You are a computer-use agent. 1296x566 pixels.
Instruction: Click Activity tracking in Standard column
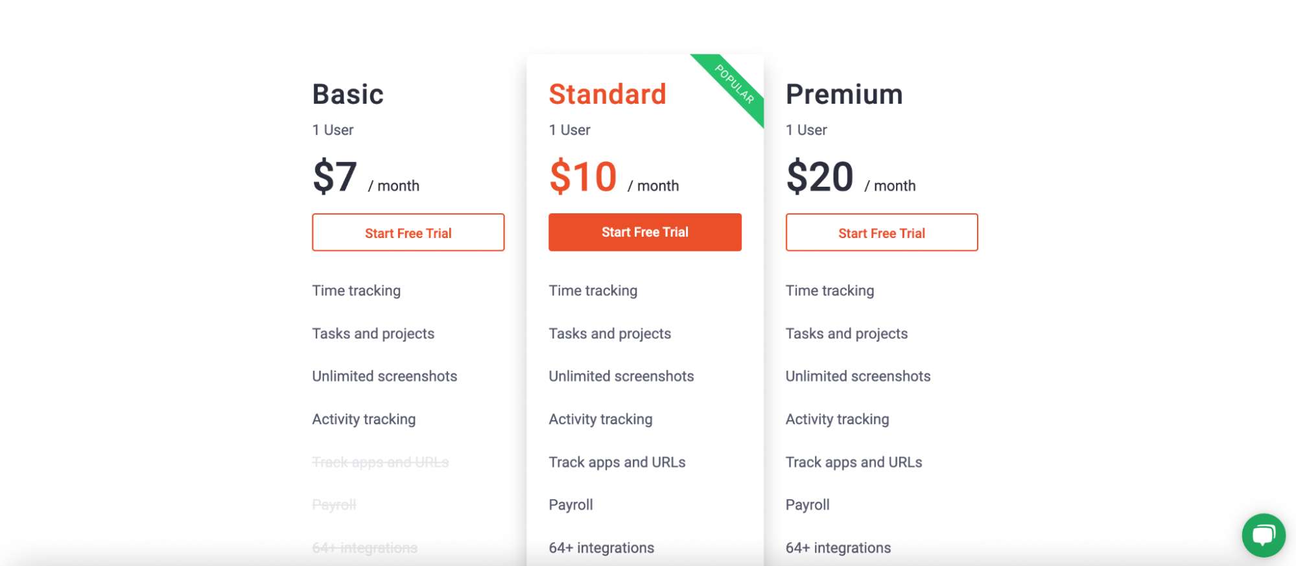click(x=600, y=419)
